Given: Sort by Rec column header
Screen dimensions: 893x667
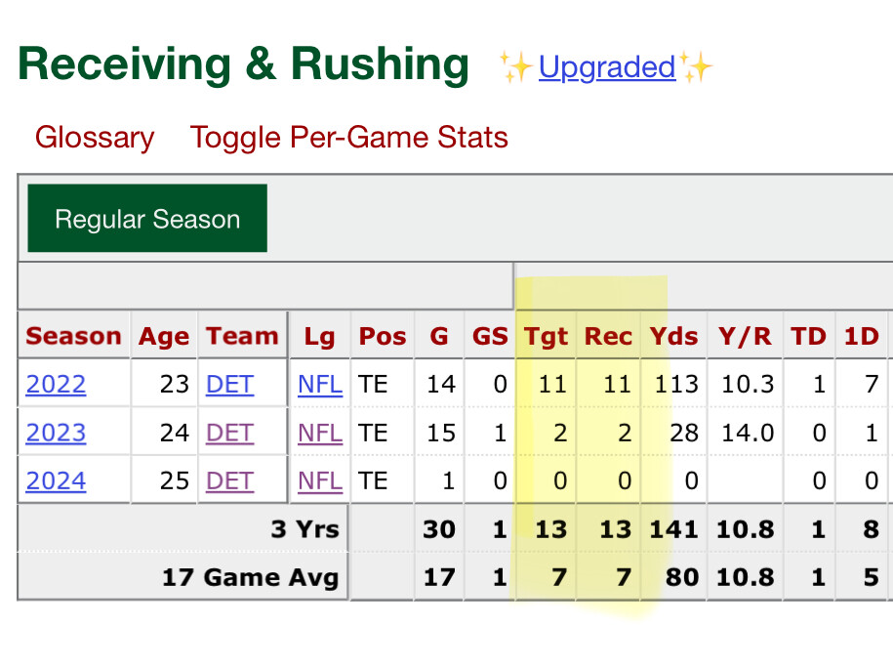Looking at the screenshot, I should tap(608, 336).
